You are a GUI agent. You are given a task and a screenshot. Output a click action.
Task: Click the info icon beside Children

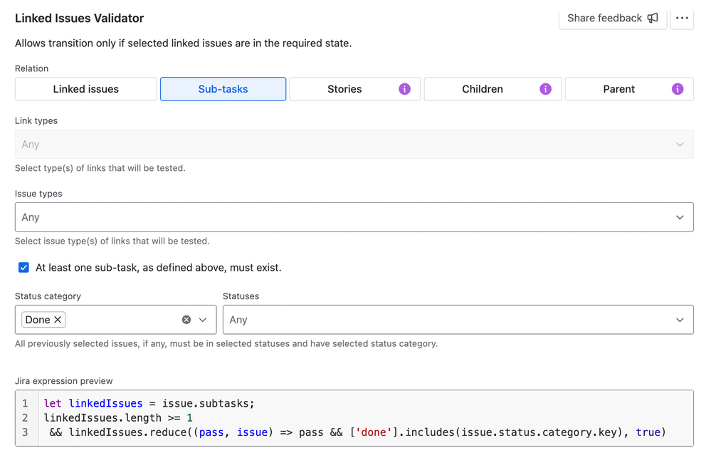coord(545,89)
